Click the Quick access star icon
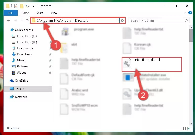The width and height of the screenshot is (195, 135). coord(12,30)
